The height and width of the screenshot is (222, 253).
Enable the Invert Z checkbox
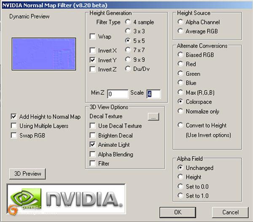93,69
